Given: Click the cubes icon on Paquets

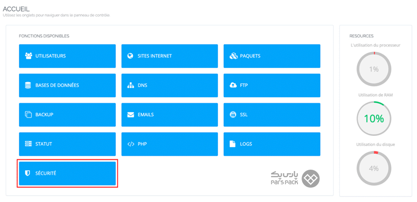Looking at the screenshot, I should click(x=233, y=56).
